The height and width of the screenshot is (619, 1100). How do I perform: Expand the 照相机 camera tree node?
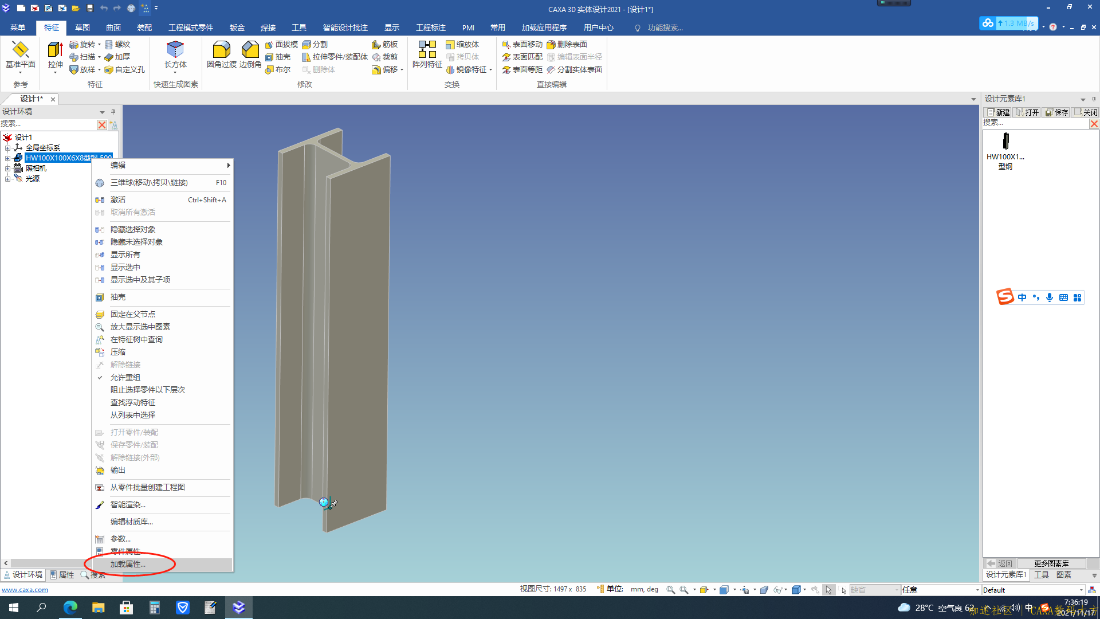point(8,168)
